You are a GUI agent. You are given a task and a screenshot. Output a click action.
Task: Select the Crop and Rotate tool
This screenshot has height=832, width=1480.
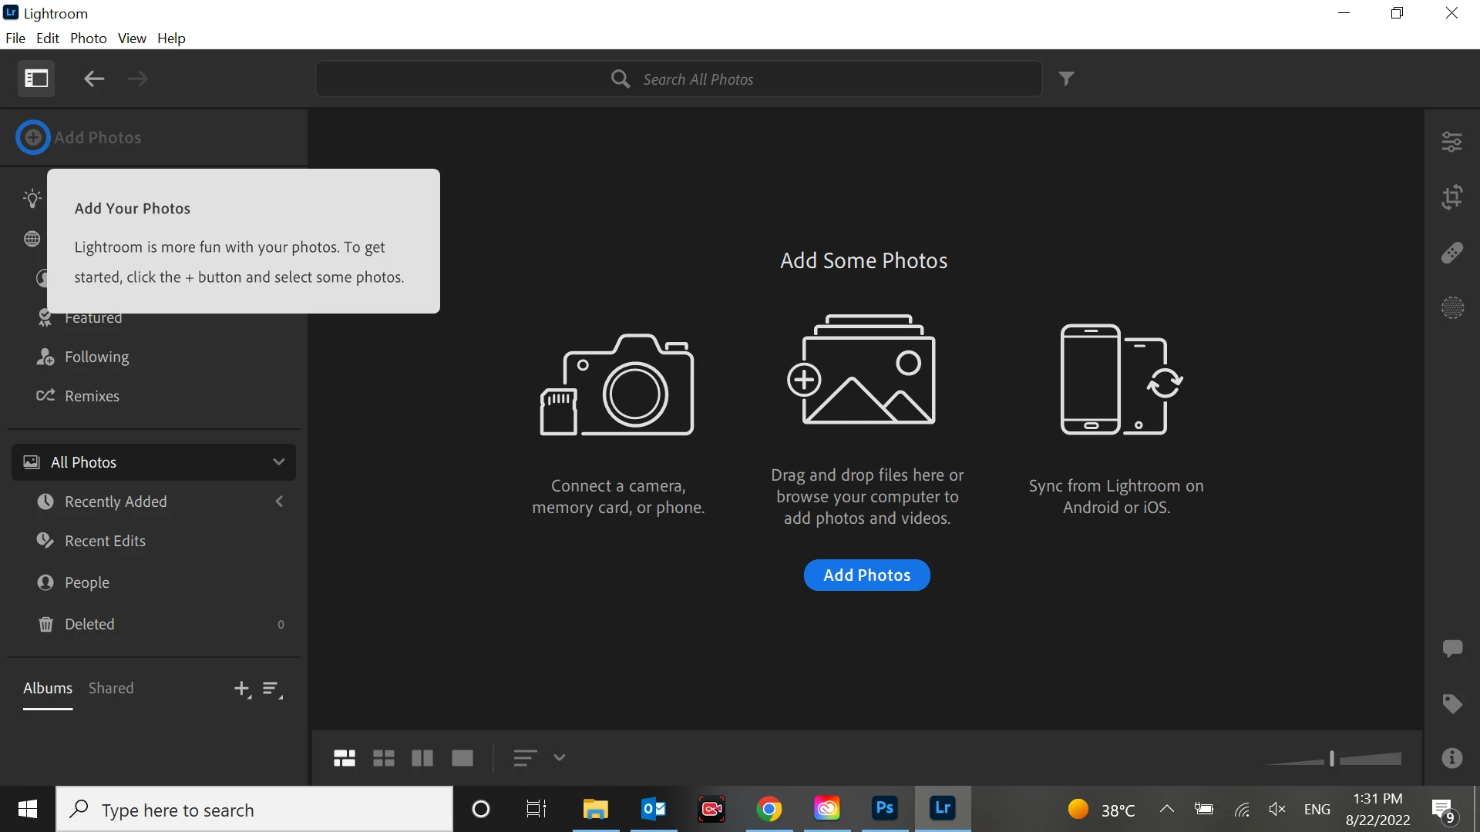pyautogui.click(x=1451, y=197)
